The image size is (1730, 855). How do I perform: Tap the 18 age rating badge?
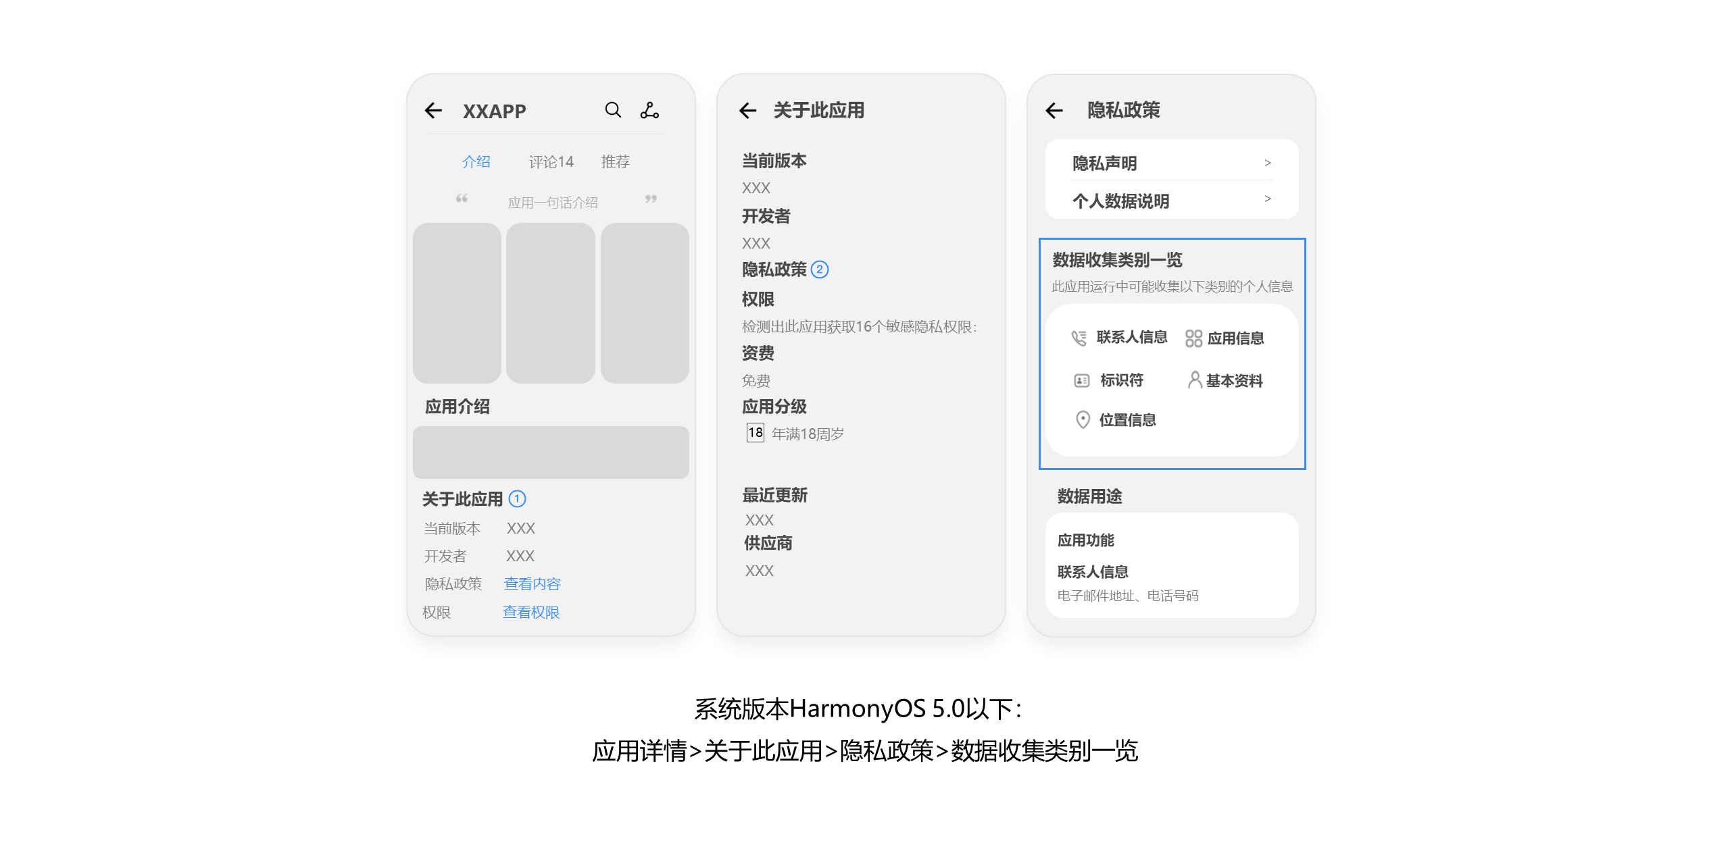[755, 432]
